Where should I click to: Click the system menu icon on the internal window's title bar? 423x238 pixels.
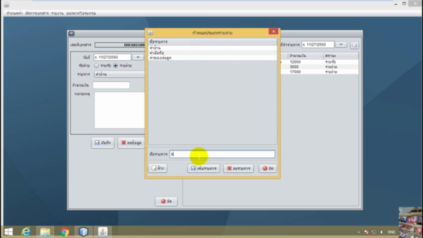[x=71, y=34]
